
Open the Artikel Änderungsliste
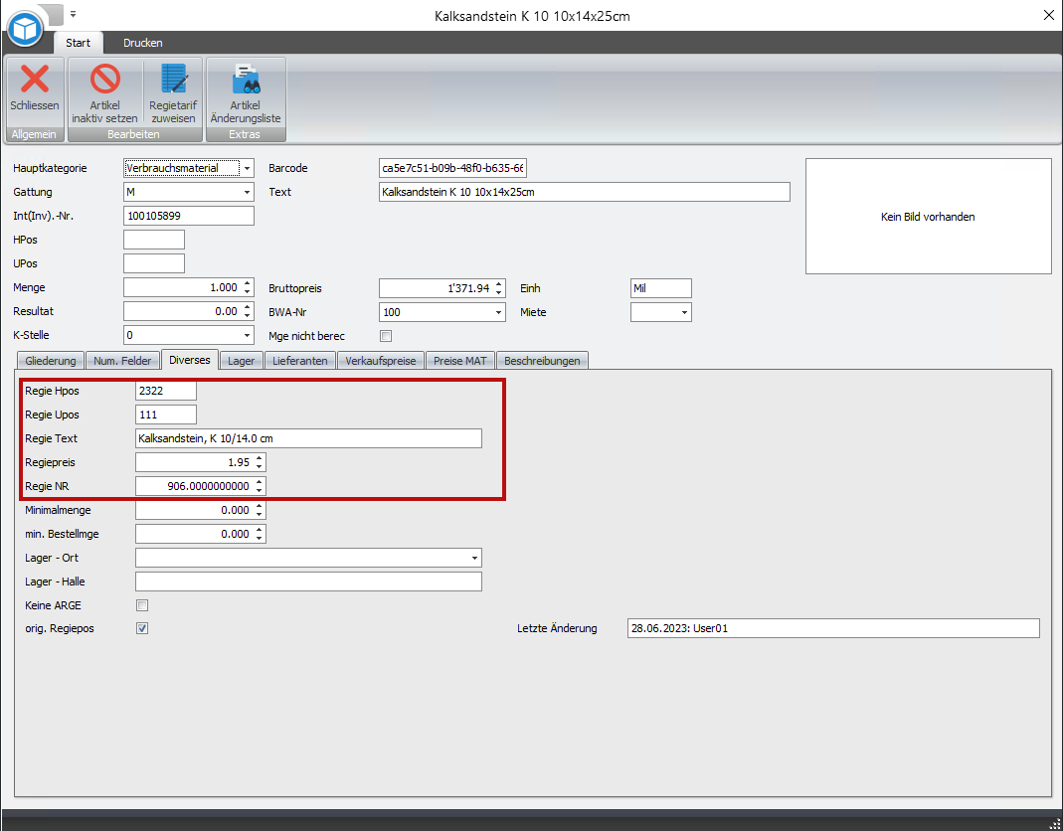[x=245, y=80]
